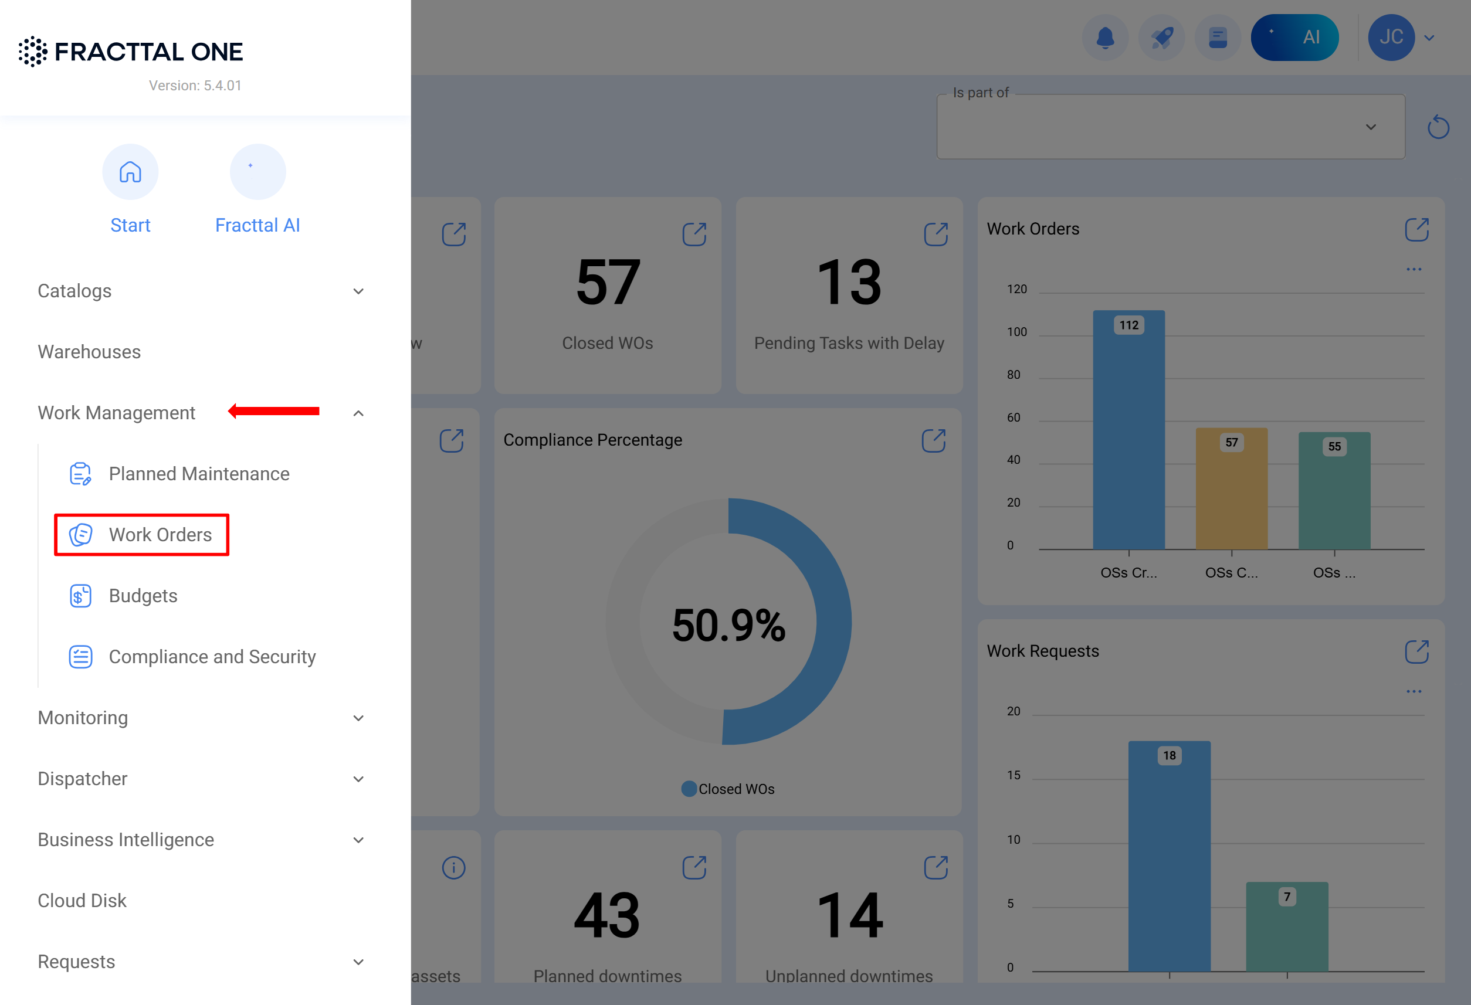Click the 112 blue bar in Work Orders chart

point(1128,430)
